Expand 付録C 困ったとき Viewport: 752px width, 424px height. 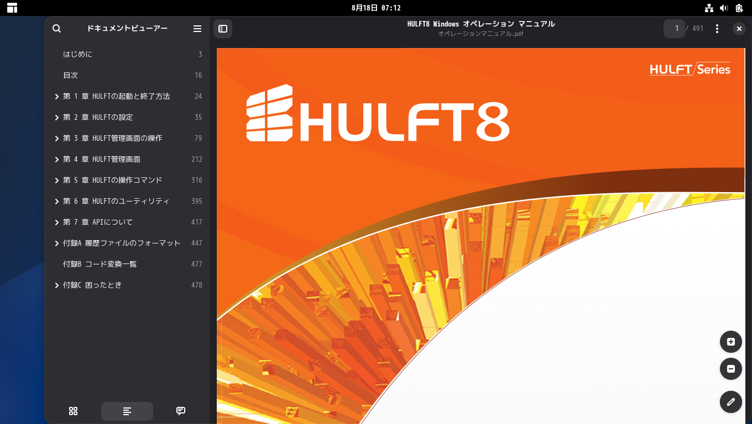pos(56,285)
